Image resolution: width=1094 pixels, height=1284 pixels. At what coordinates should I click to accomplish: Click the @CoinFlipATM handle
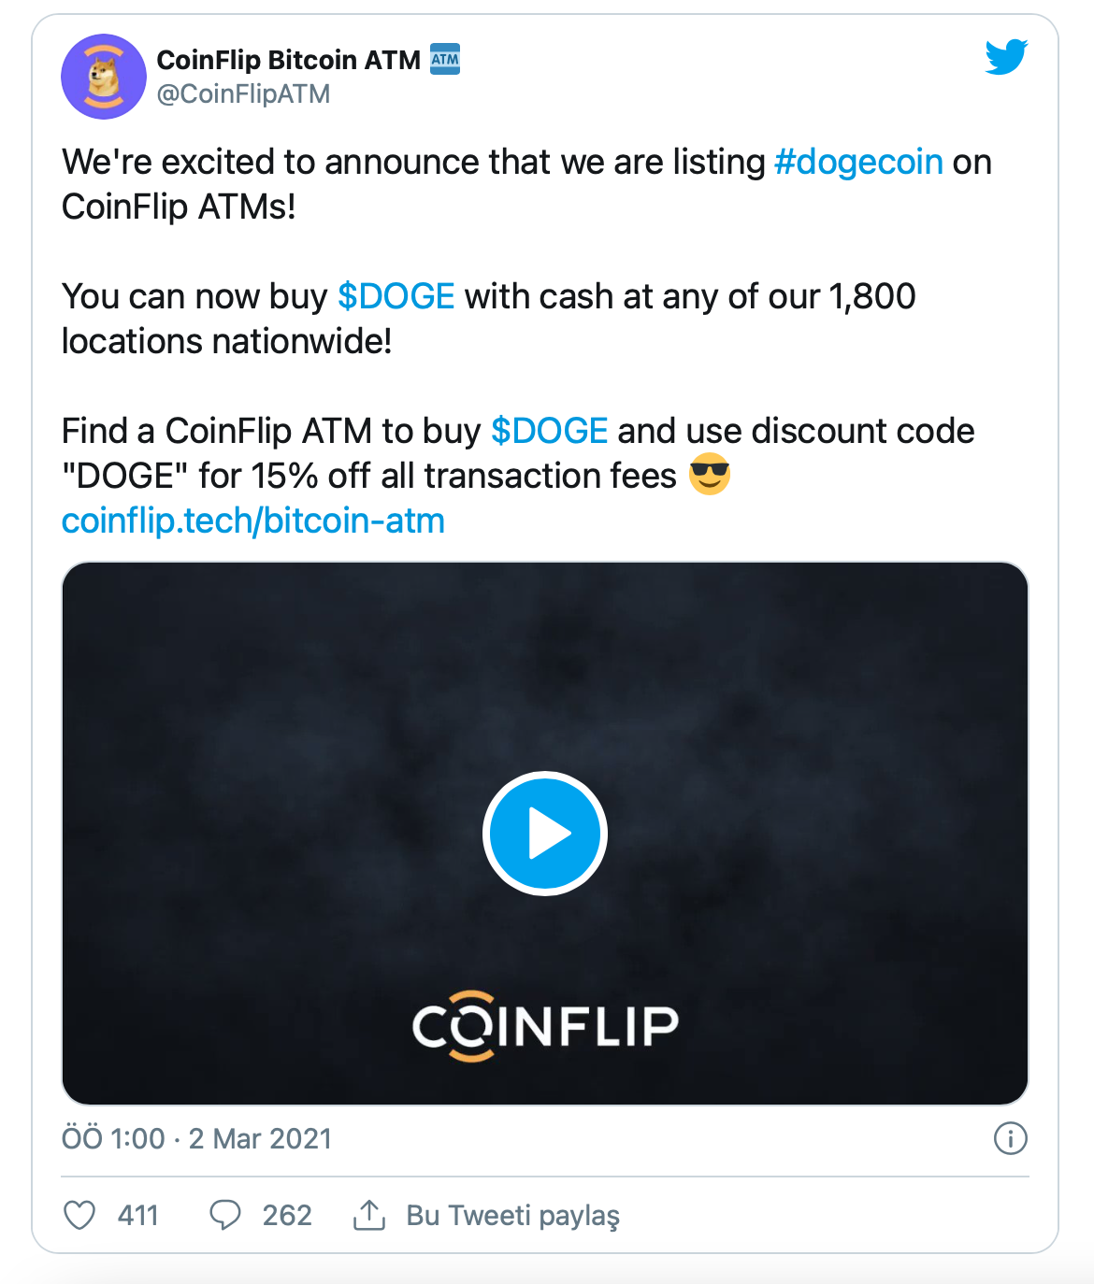click(x=243, y=94)
